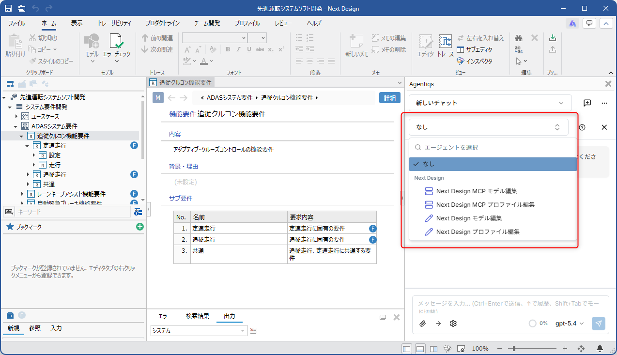Screen dimensions: 617x355
Task: Switch to the トレーサビリティ ribbon tab
Action: [114, 23]
